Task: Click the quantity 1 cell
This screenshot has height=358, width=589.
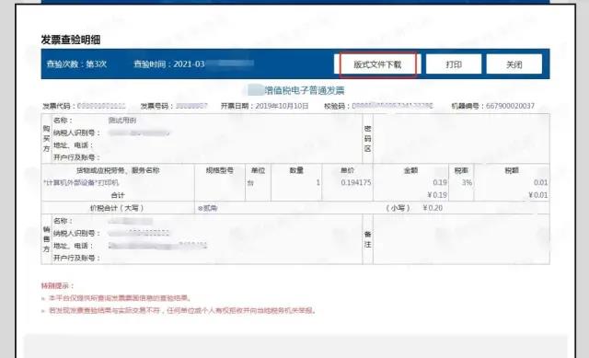Action: pyautogui.click(x=318, y=183)
